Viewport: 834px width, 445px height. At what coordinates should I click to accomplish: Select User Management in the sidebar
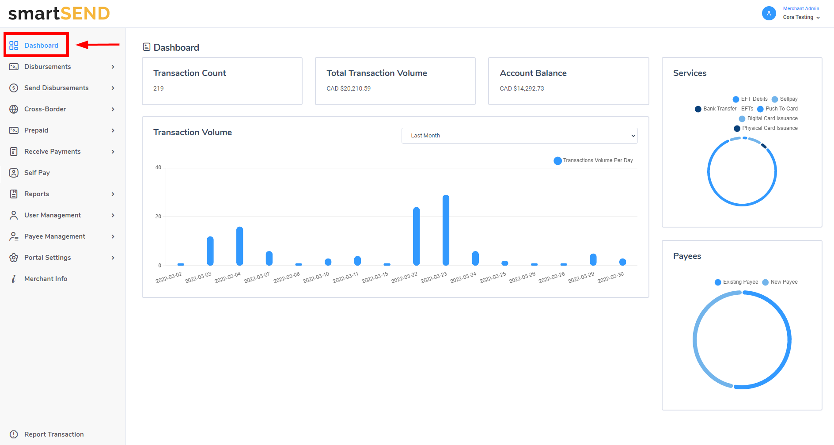tap(53, 215)
